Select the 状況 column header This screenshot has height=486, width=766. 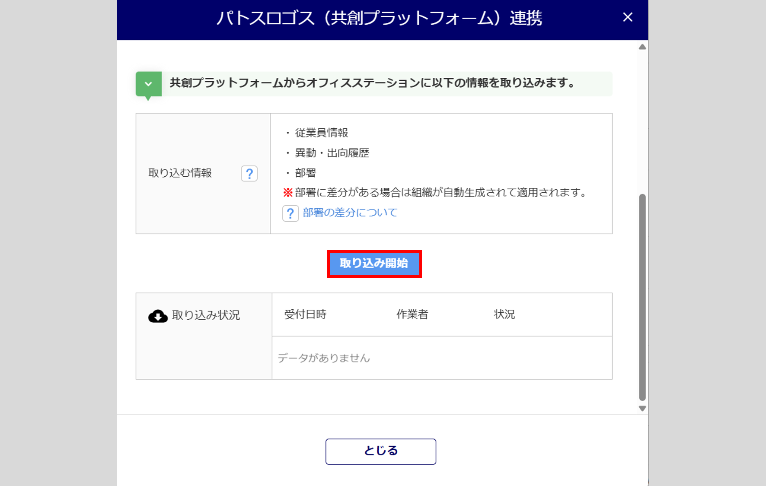pyautogui.click(x=504, y=314)
